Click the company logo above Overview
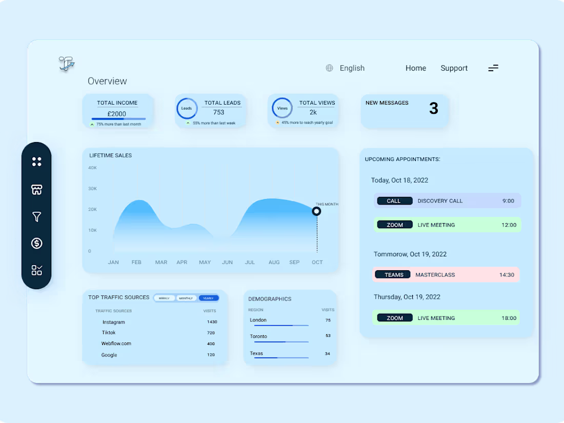 click(66, 64)
